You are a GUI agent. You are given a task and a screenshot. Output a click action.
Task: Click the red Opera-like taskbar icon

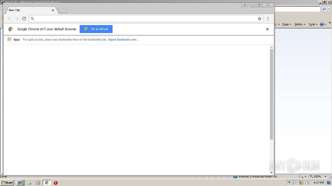tap(56, 183)
